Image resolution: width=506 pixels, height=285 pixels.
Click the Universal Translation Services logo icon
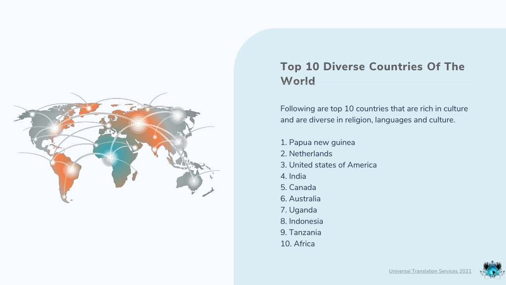[492, 270]
